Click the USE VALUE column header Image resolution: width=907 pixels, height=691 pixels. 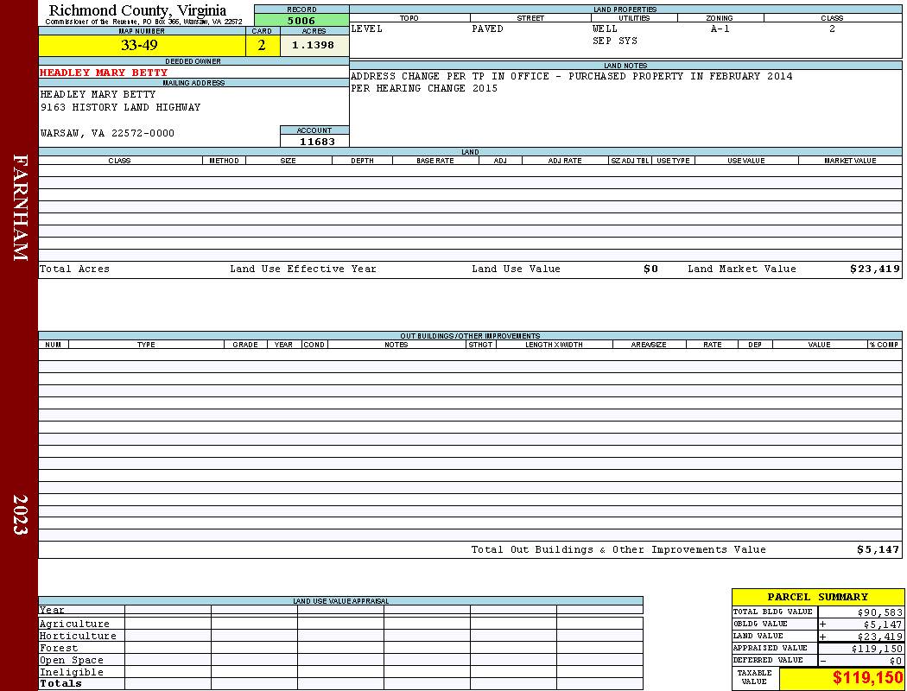[x=746, y=161]
